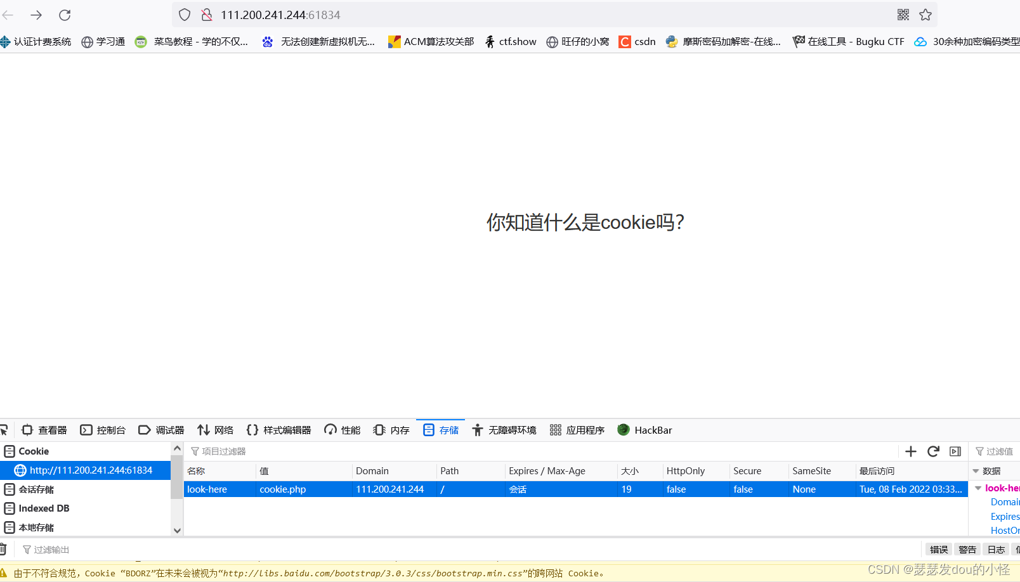Open the 菜鸟教程 bookmark
Screen dimensions: 1020x582
click(192, 41)
